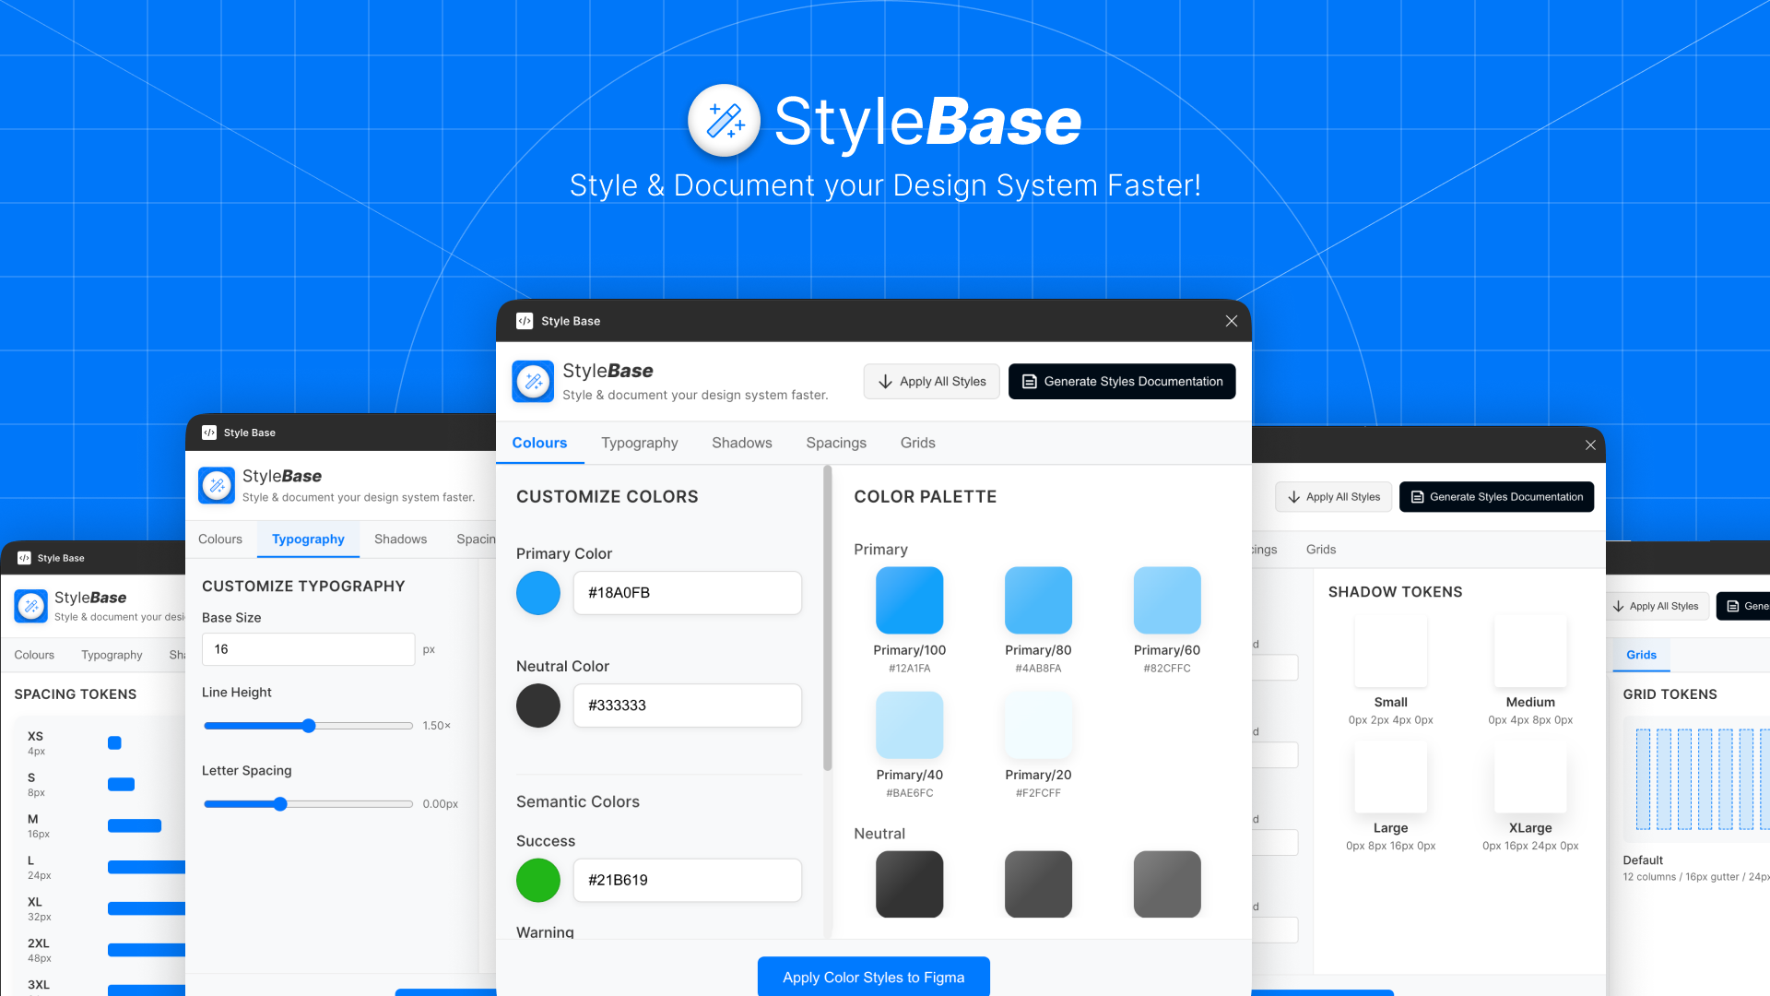Click the code icon in Colours window titlebar
Viewport: 1770px width, 996px height.
(525, 321)
